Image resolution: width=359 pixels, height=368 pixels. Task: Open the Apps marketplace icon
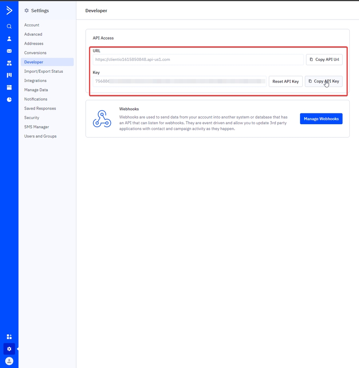click(x=9, y=336)
